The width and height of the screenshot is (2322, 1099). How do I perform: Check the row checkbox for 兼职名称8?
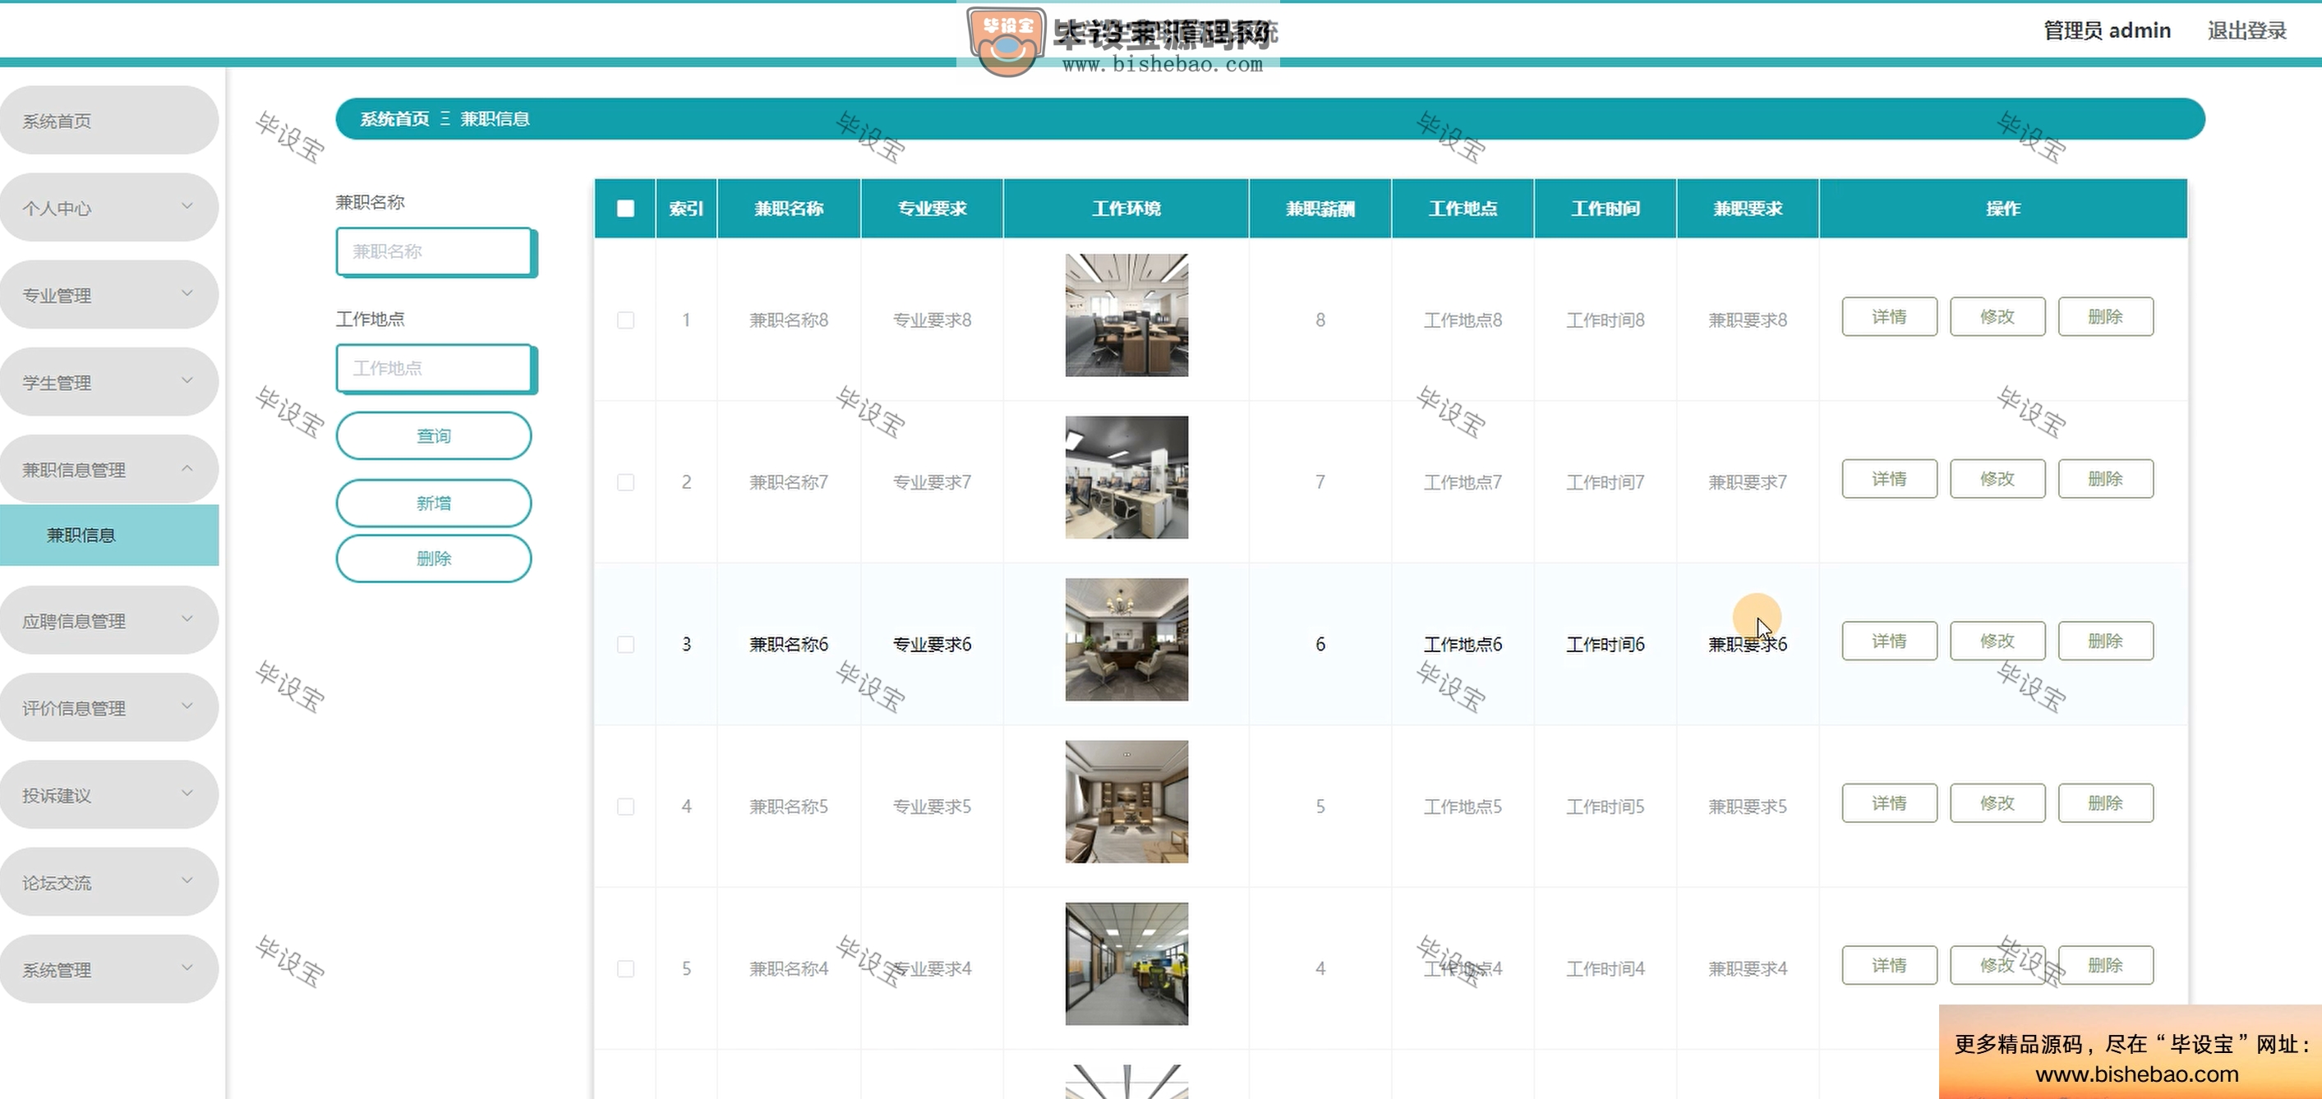pos(625,320)
